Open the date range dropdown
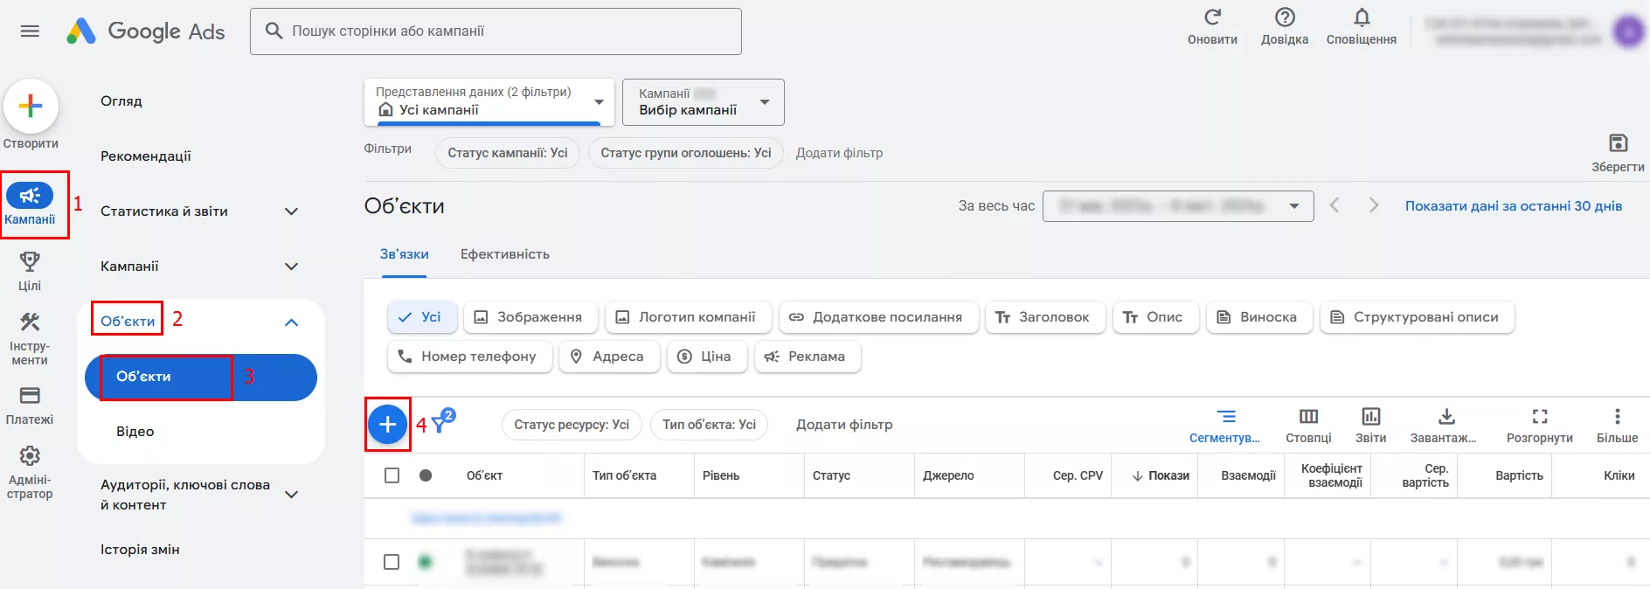 click(1177, 206)
